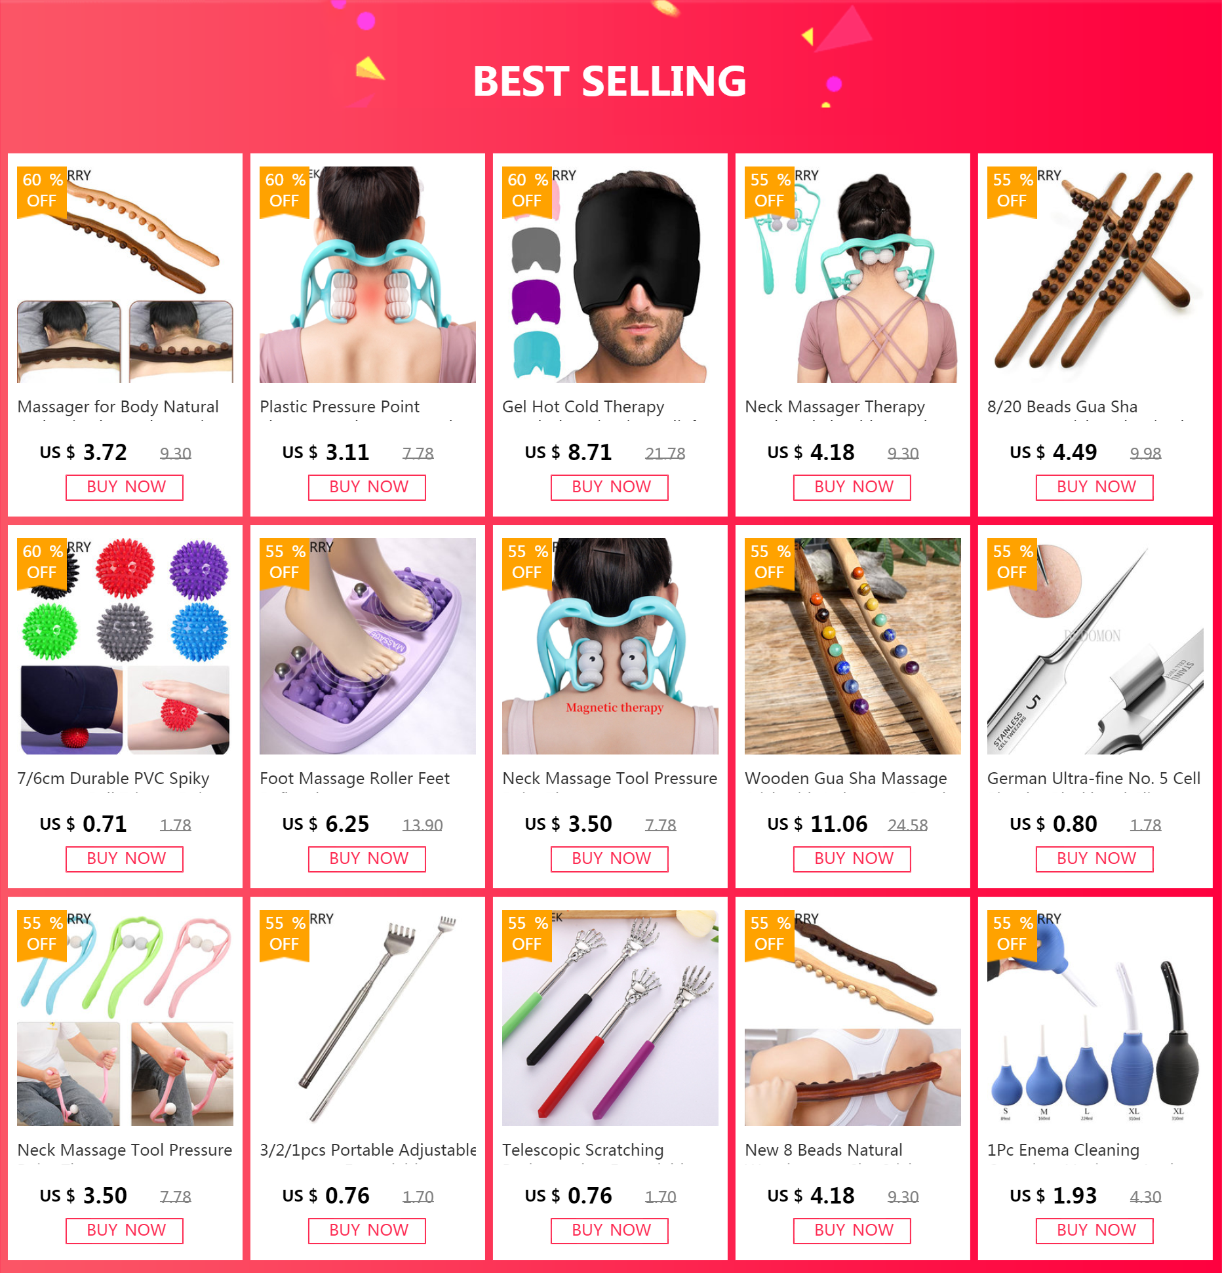Open the three-color neck massage tool photo

125,1017
